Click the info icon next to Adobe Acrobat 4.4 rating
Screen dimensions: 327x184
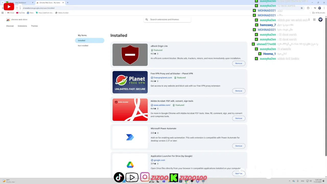pyautogui.click(x=158, y=109)
